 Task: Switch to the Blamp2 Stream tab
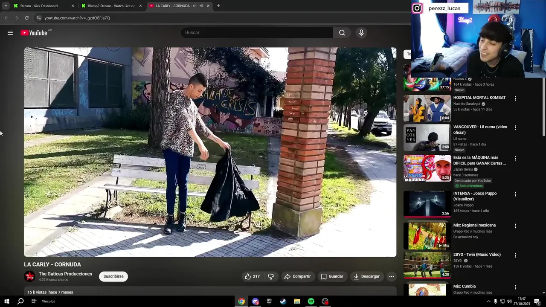click(112, 6)
